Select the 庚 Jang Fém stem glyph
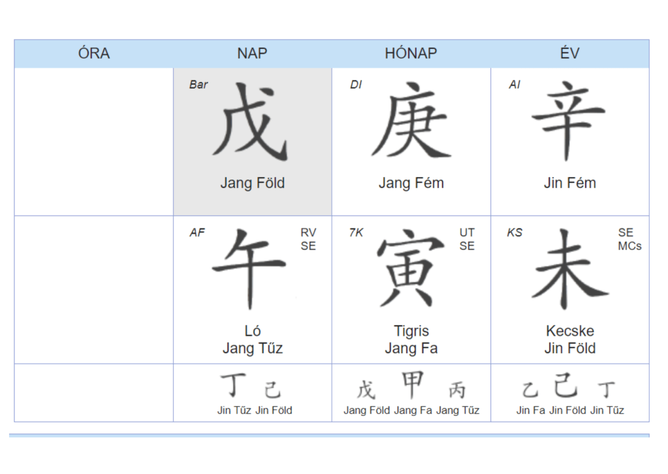The width and height of the screenshot is (668, 474). [411, 123]
